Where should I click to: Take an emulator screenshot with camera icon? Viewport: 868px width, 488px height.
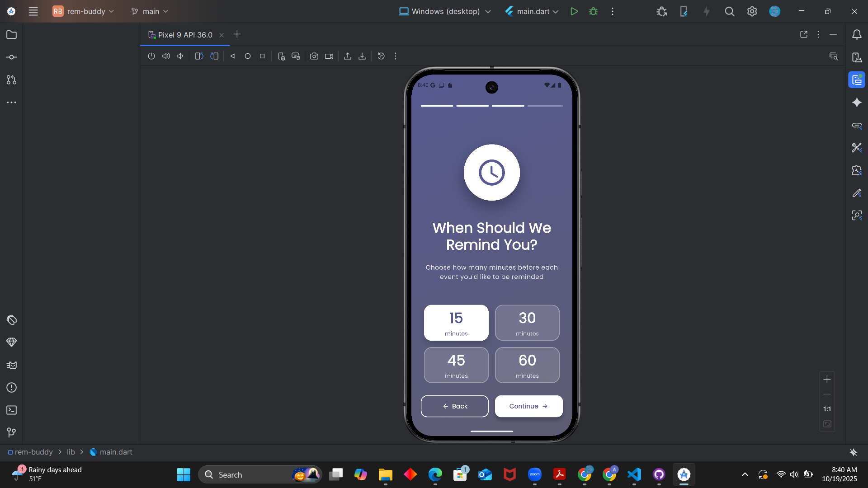(x=314, y=56)
